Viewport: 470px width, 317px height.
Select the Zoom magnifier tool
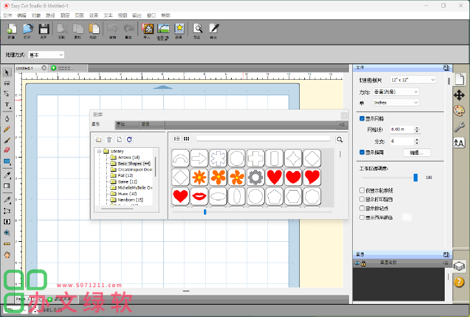[7, 233]
